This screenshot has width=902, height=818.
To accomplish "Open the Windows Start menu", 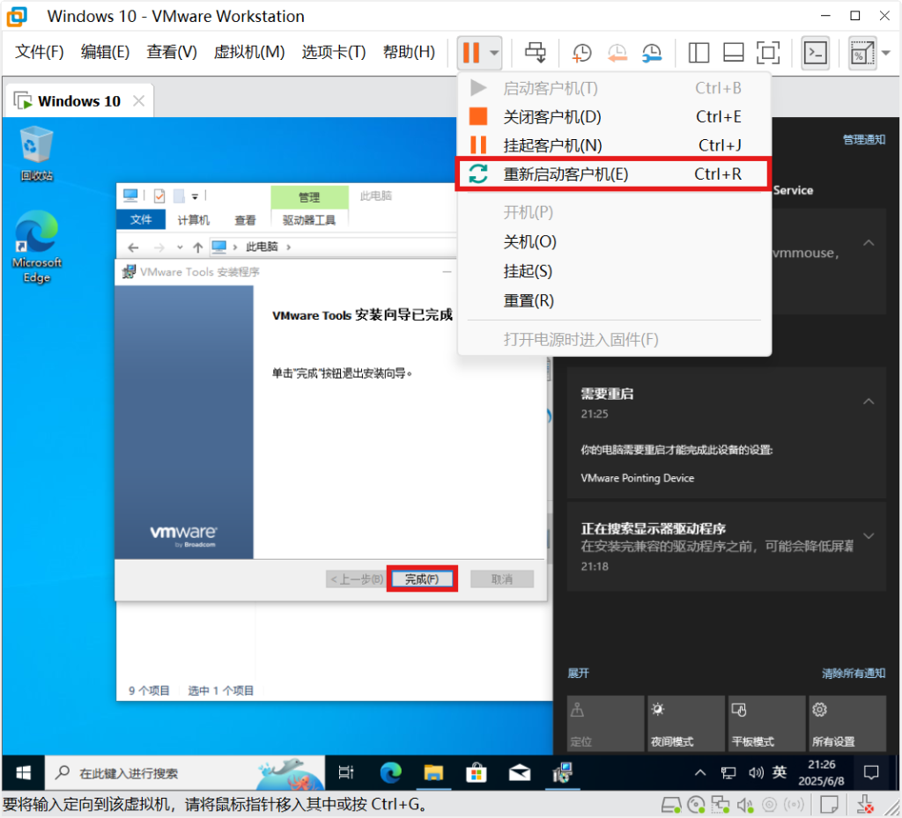I will (x=23, y=773).
